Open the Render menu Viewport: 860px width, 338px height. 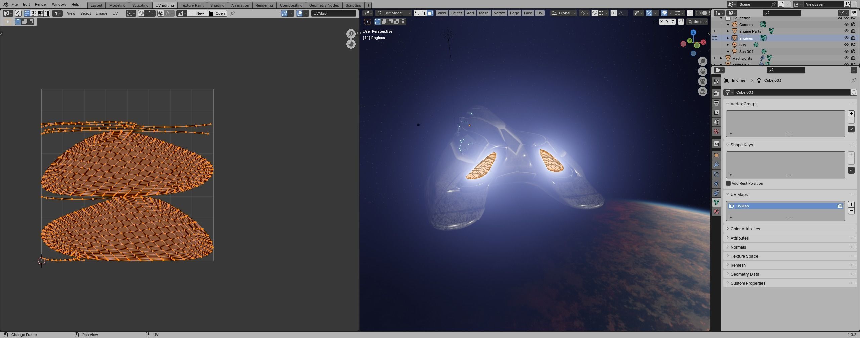(x=41, y=4)
